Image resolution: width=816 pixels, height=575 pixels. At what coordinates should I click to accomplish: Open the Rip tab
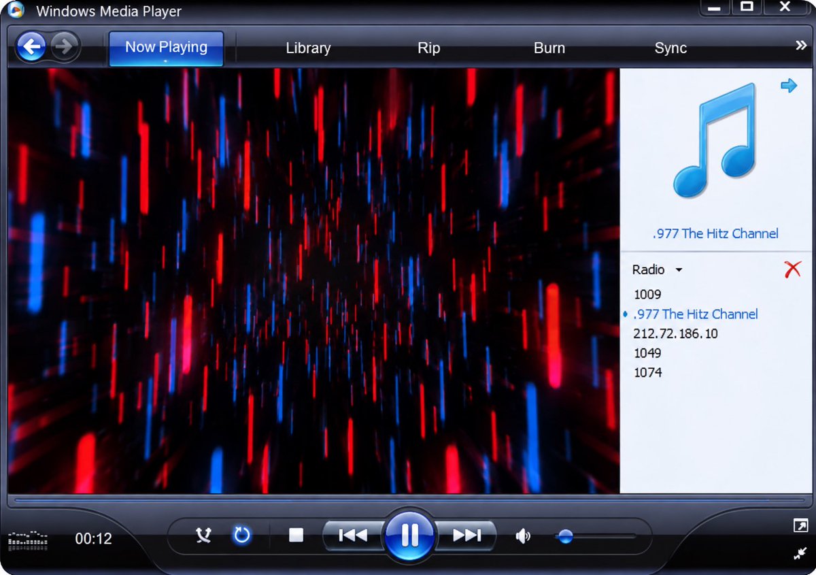(x=428, y=48)
